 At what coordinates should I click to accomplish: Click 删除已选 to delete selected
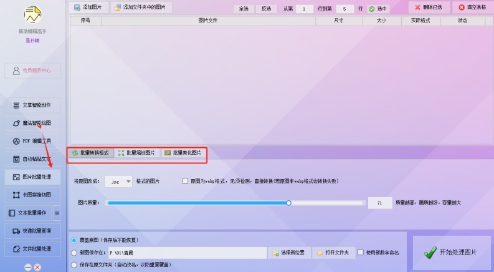429,7
